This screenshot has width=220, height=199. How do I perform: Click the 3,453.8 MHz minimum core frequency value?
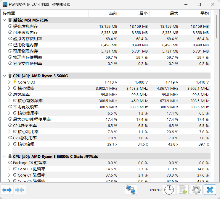(x=137, y=89)
